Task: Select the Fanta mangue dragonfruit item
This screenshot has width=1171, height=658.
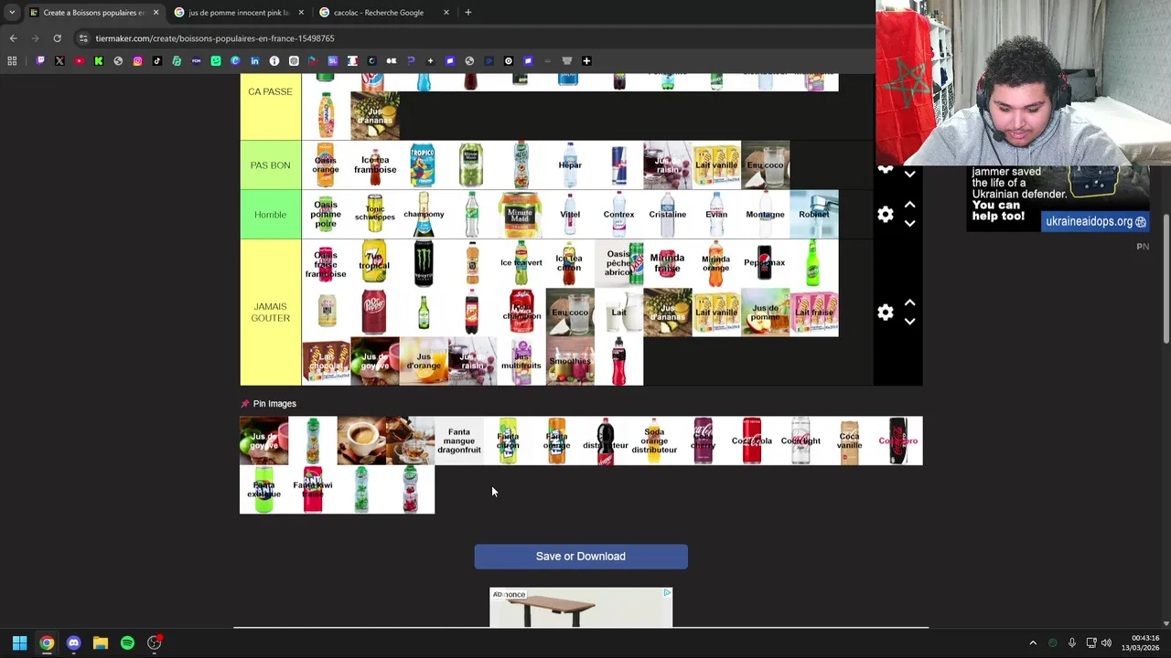Action: pyautogui.click(x=459, y=440)
